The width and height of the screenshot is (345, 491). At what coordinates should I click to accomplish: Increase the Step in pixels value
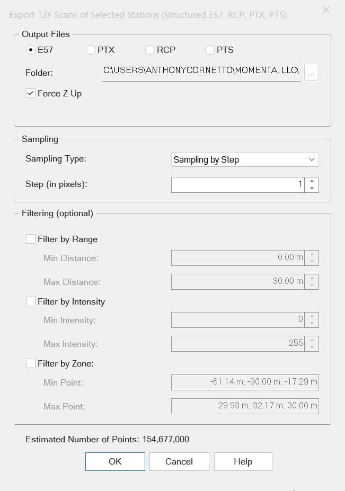[x=312, y=181]
